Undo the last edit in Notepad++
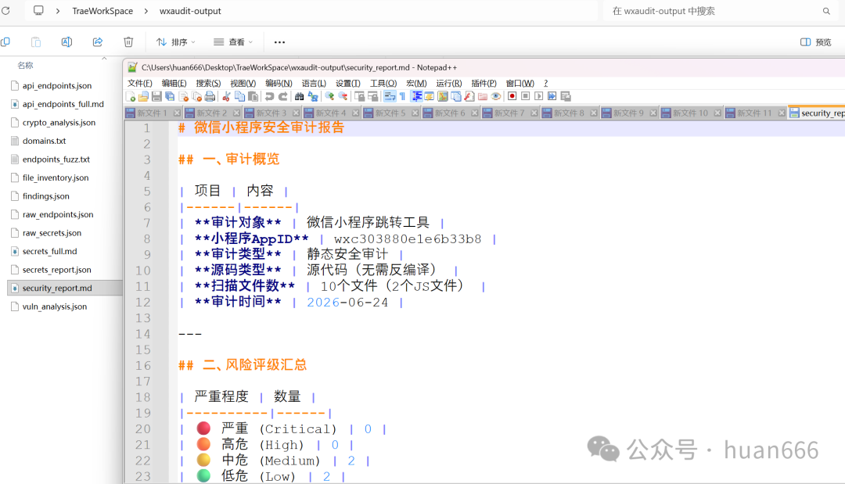The image size is (845, 484). [269, 96]
